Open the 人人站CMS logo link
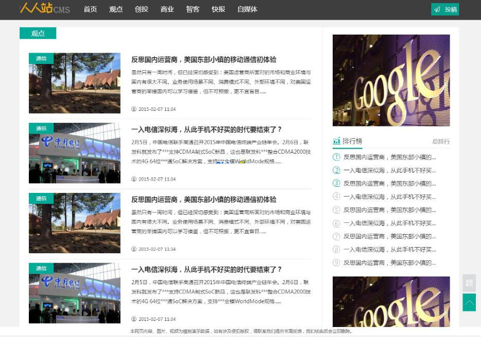The image size is (481, 343). click(45, 8)
